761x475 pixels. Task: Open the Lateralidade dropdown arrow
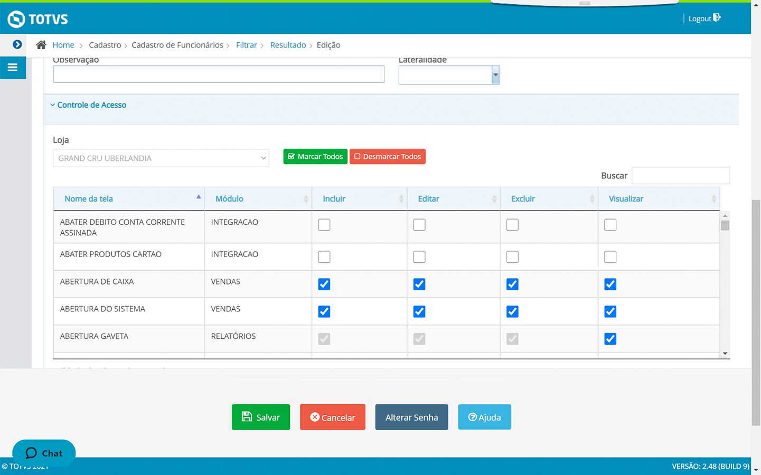[495, 75]
